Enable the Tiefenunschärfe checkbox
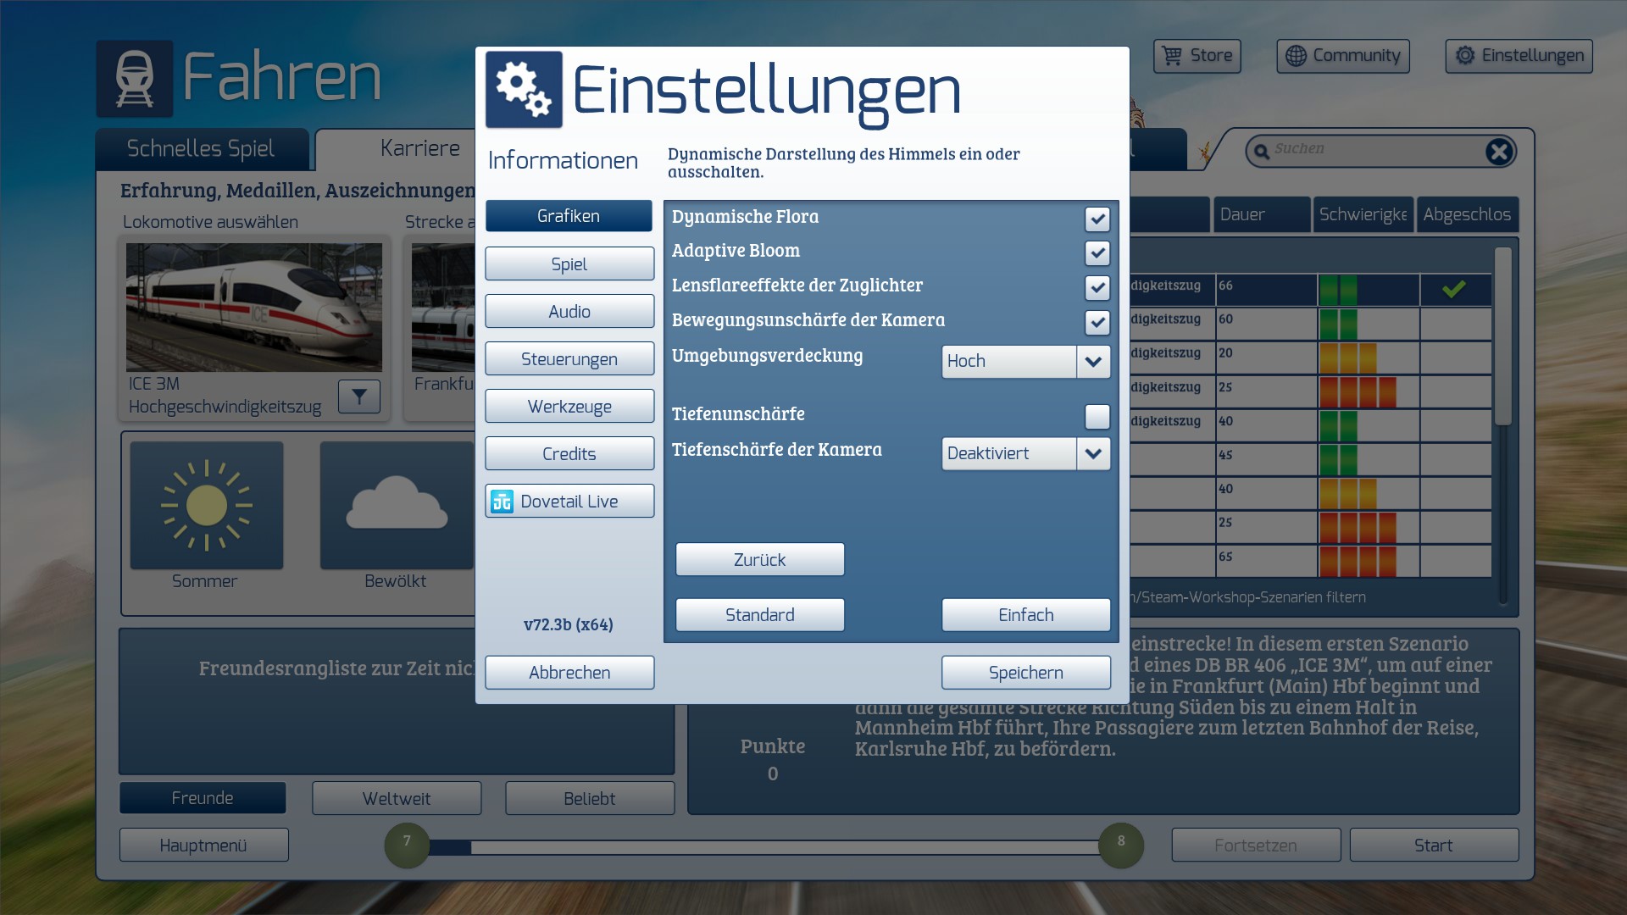1627x915 pixels. [1097, 416]
